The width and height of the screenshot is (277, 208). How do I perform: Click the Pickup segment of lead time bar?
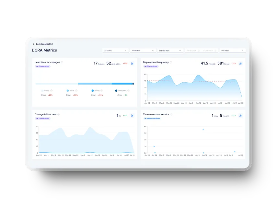point(94,84)
